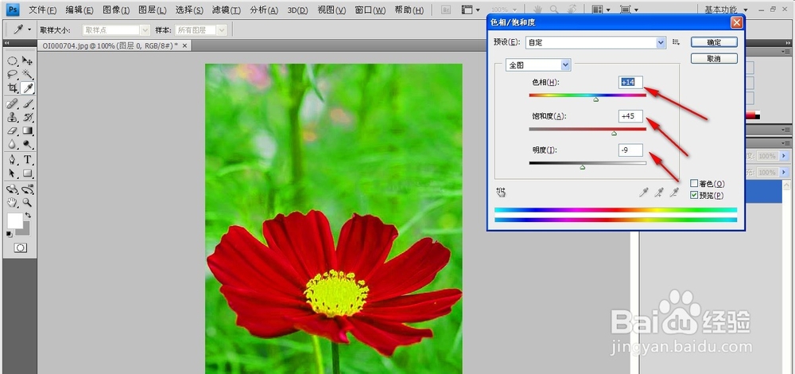This screenshot has height=374, width=795.
Task: Select the Type tool
Action: [x=28, y=160]
